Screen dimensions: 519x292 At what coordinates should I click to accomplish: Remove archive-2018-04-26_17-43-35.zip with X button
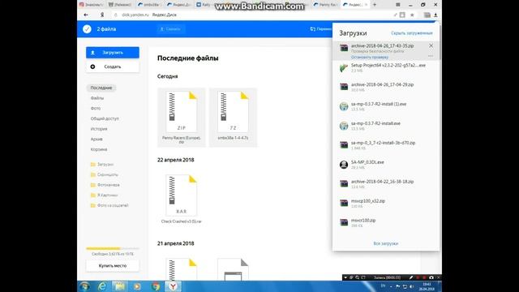pos(431,45)
